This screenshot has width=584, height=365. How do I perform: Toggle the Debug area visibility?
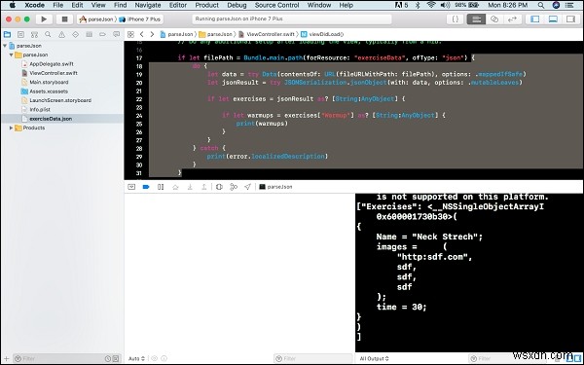coord(553,19)
